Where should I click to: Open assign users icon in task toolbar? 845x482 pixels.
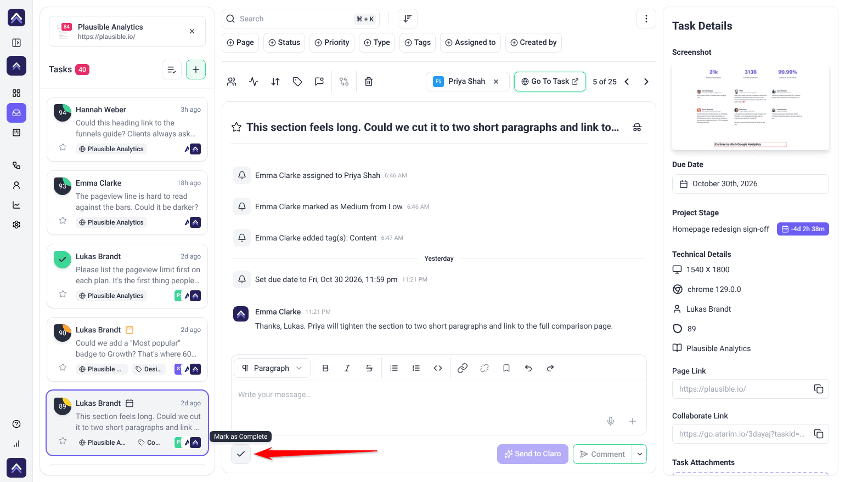pyautogui.click(x=232, y=82)
